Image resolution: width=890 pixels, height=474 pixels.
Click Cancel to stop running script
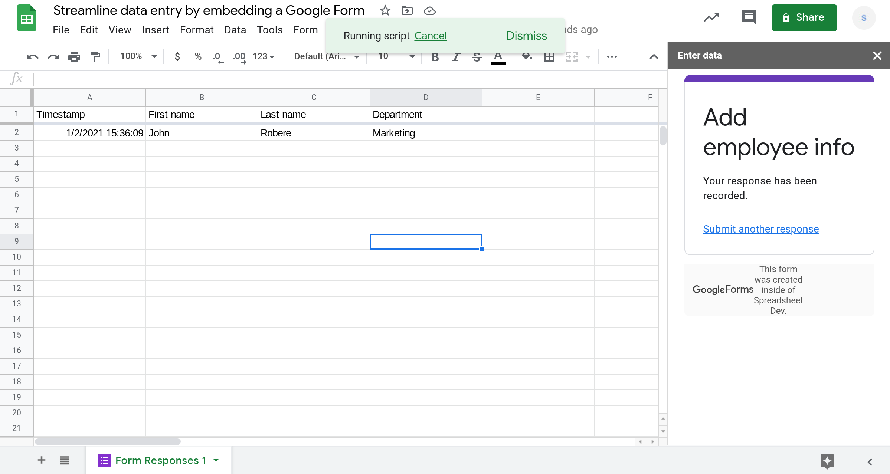coord(430,35)
